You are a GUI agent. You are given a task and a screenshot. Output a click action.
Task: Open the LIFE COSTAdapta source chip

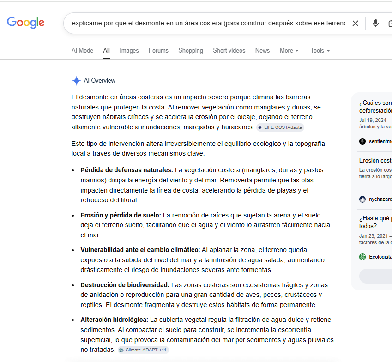coord(280,127)
